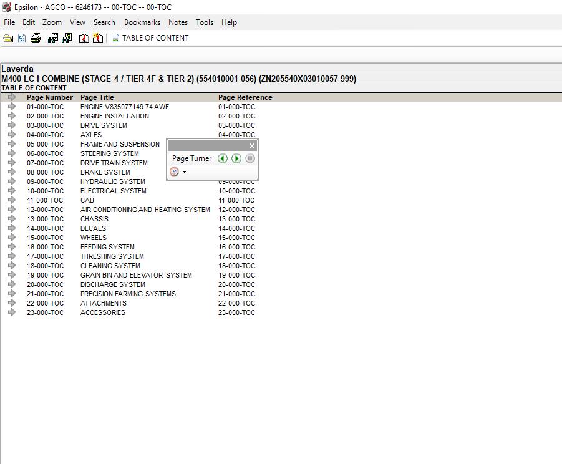Click the arrow icon for WHEELS row
This screenshot has height=464, width=562.
(x=11, y=237)
